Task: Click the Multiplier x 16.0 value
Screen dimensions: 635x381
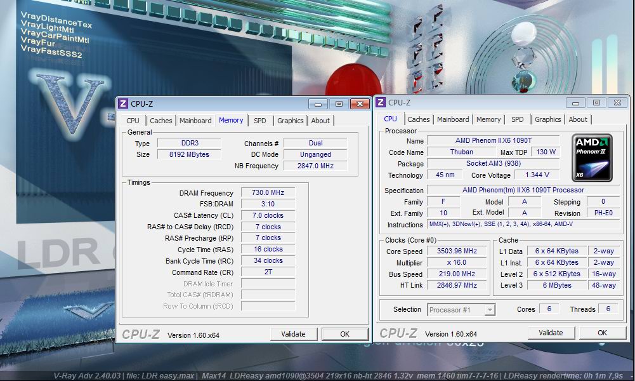Action: click(x=457, y=262)
